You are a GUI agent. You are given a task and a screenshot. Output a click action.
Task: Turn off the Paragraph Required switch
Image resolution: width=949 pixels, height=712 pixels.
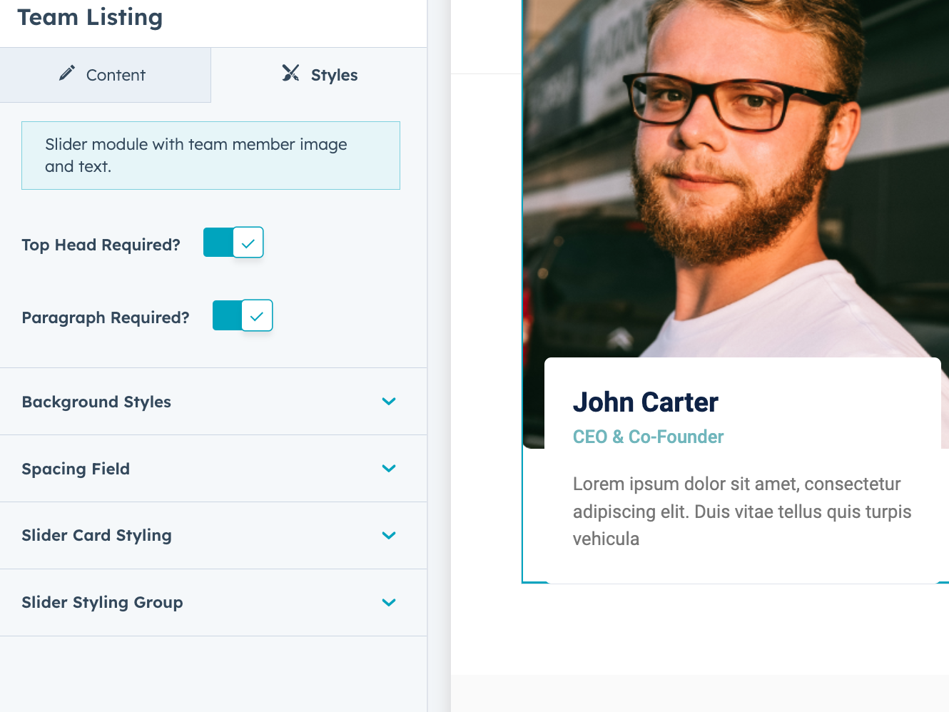point(243,316)
